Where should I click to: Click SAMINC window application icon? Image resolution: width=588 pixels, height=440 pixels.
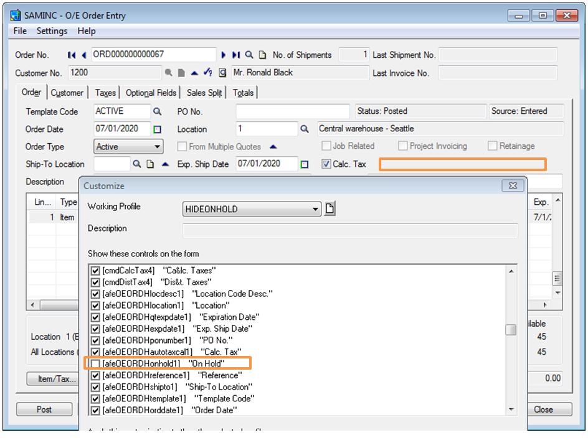tap(16, 16)
